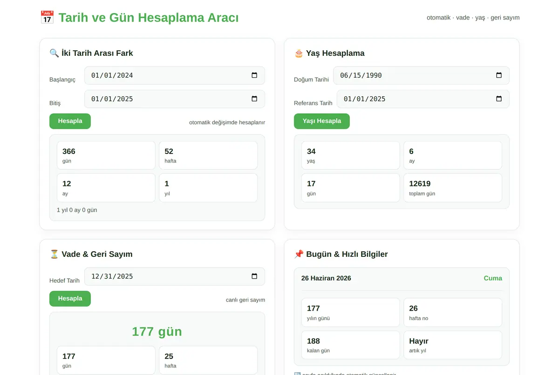Open calendar picker in Başlangıç date field
This screenshot has width=559, height=375.
254,75
